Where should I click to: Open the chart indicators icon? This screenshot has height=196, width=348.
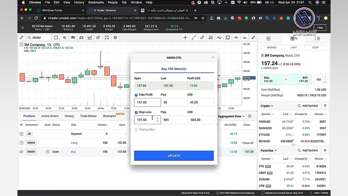click(x=90, y=38)
